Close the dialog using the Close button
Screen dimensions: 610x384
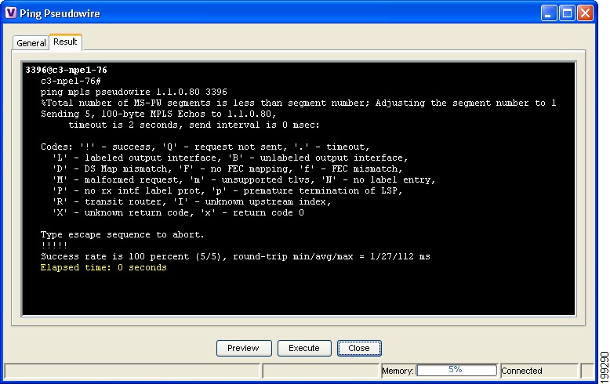(x=358, y=348)
